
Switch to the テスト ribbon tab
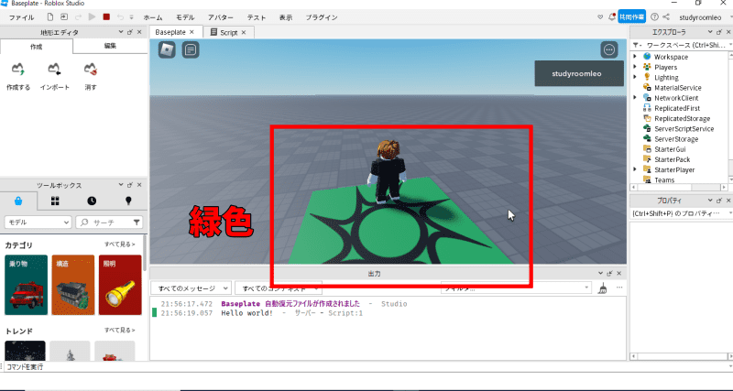click(x=257, y=17)
